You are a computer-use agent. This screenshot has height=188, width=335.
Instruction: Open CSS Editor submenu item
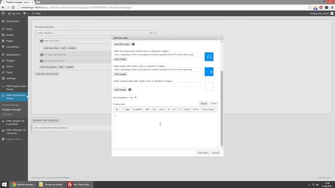click(x=7, y=114)
